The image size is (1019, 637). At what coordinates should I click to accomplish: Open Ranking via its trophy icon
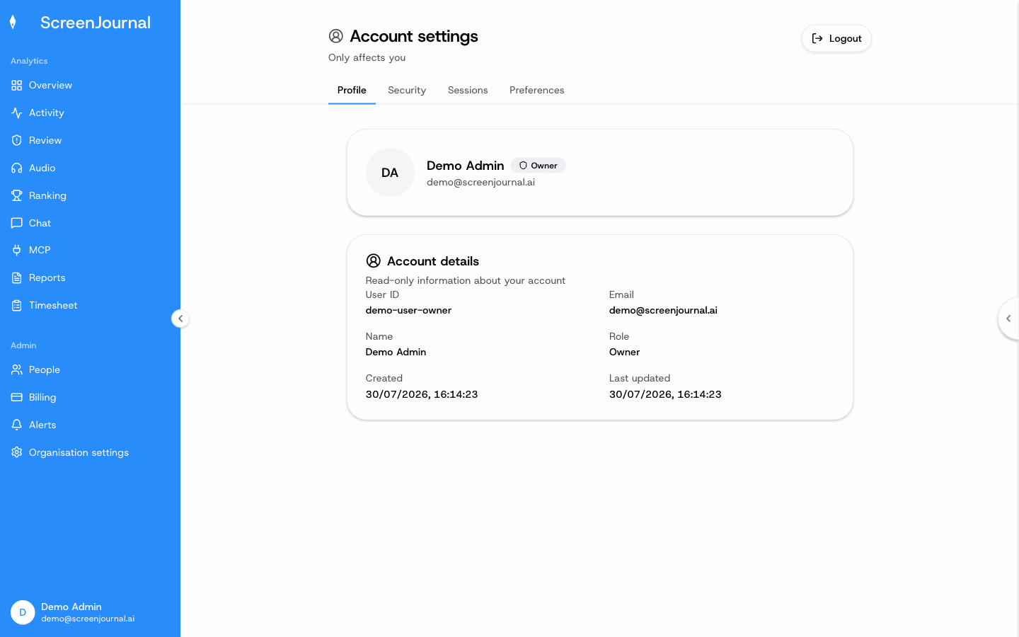coord(17,196)
